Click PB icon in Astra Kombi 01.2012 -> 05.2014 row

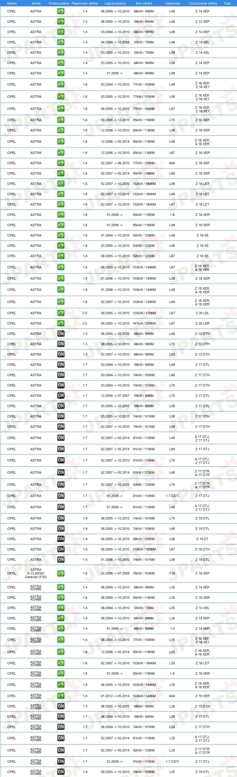61,696
